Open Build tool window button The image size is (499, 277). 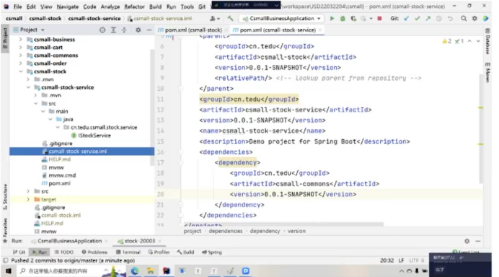coord(186,252)
